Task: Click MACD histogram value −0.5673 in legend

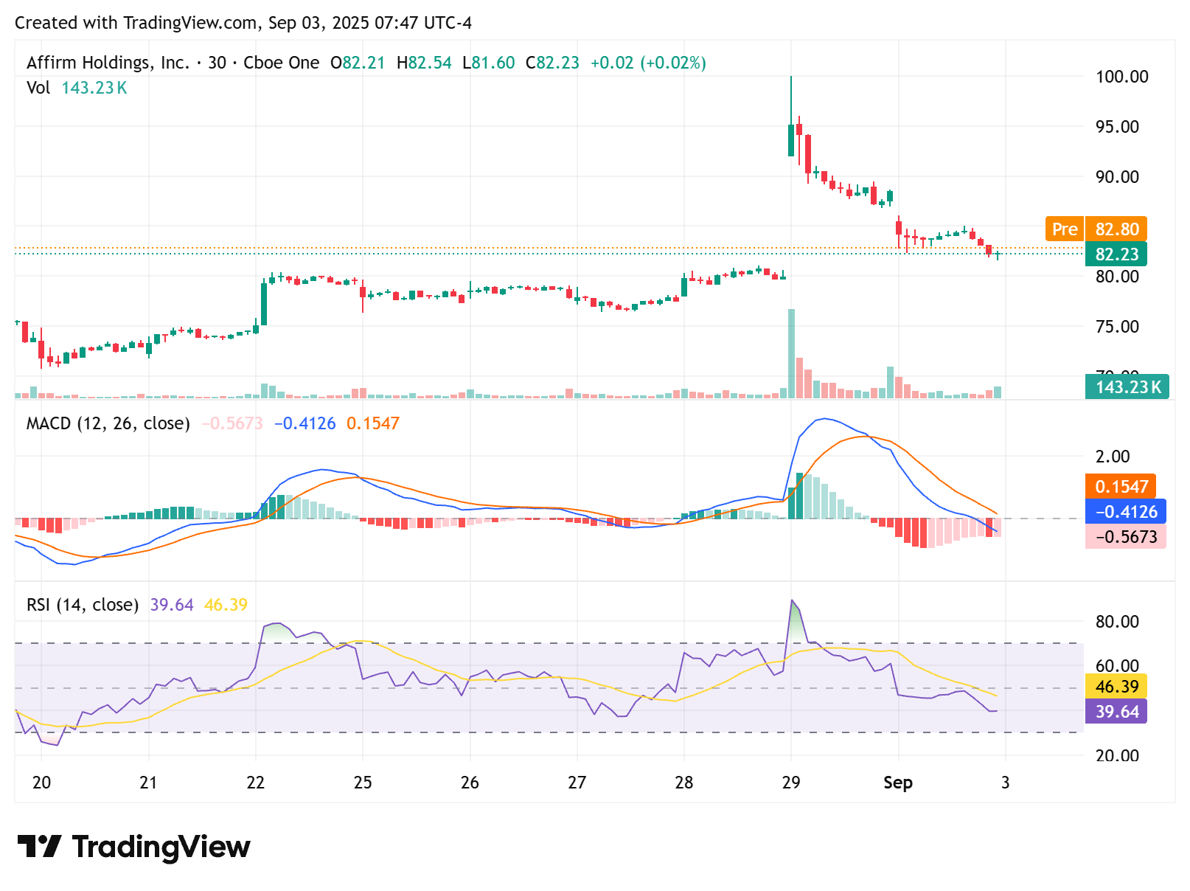Action: coord(232,423)
